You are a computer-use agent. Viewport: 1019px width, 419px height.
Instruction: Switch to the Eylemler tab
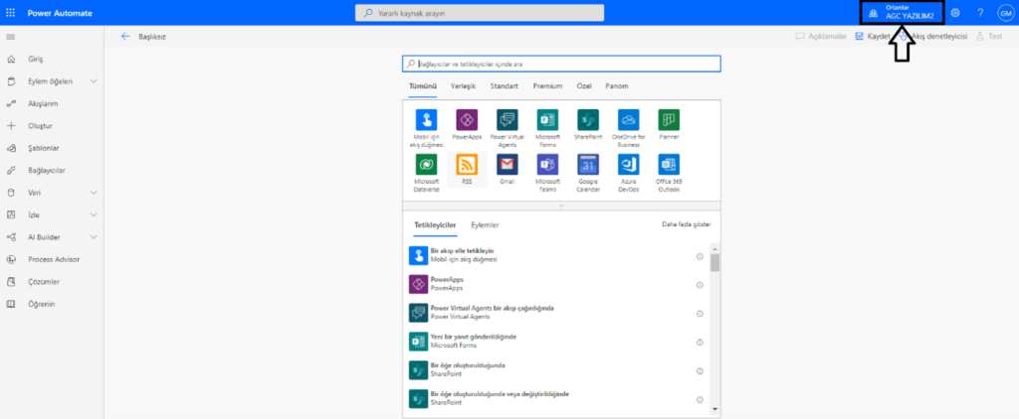(485, 225)
